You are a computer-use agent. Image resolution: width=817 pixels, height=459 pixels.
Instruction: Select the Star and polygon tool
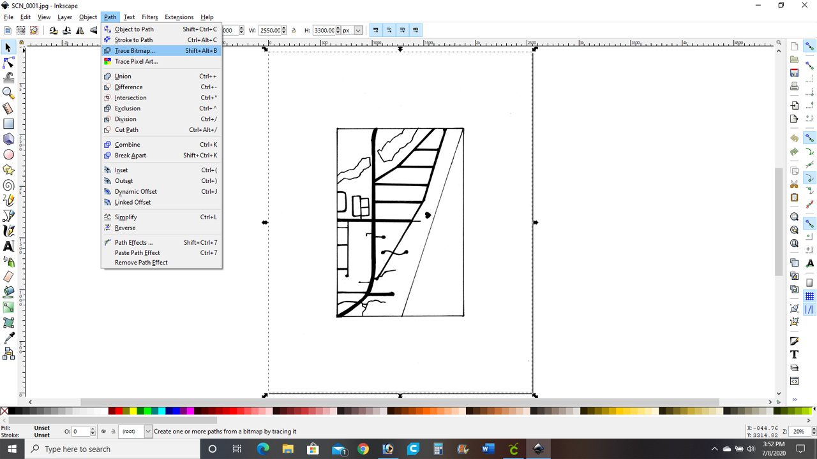tap(8, 170)
